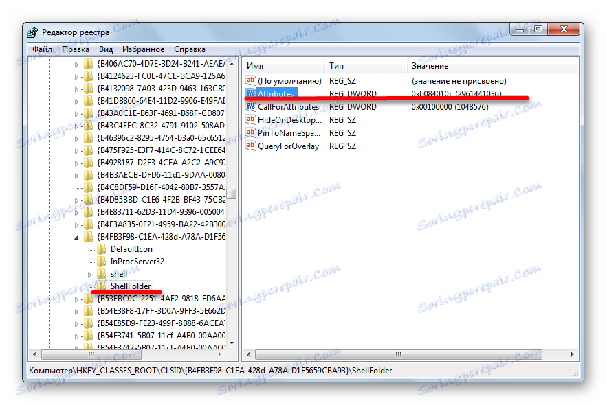Click the ShellFolder key folder icon
The image size is (607, 405).
click(x=102, y=286)
